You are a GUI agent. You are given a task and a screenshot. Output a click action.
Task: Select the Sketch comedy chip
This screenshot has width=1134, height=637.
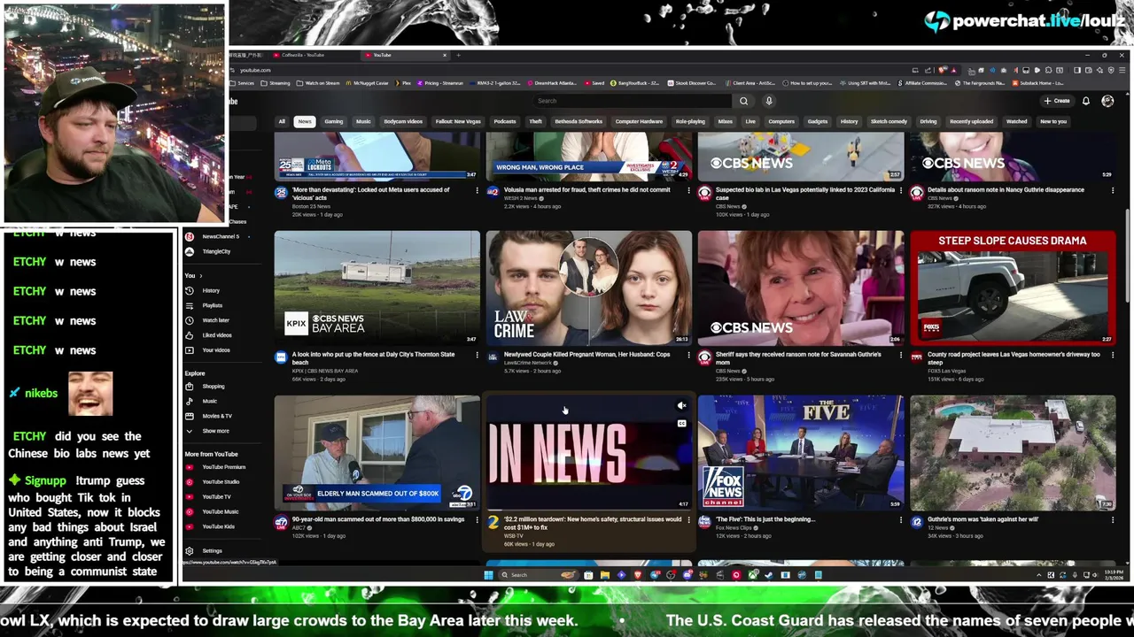coord(889,121)
